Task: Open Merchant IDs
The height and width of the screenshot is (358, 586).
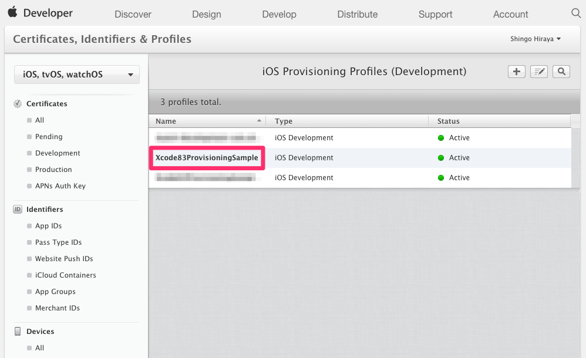Action: click(x=58, y=308)
